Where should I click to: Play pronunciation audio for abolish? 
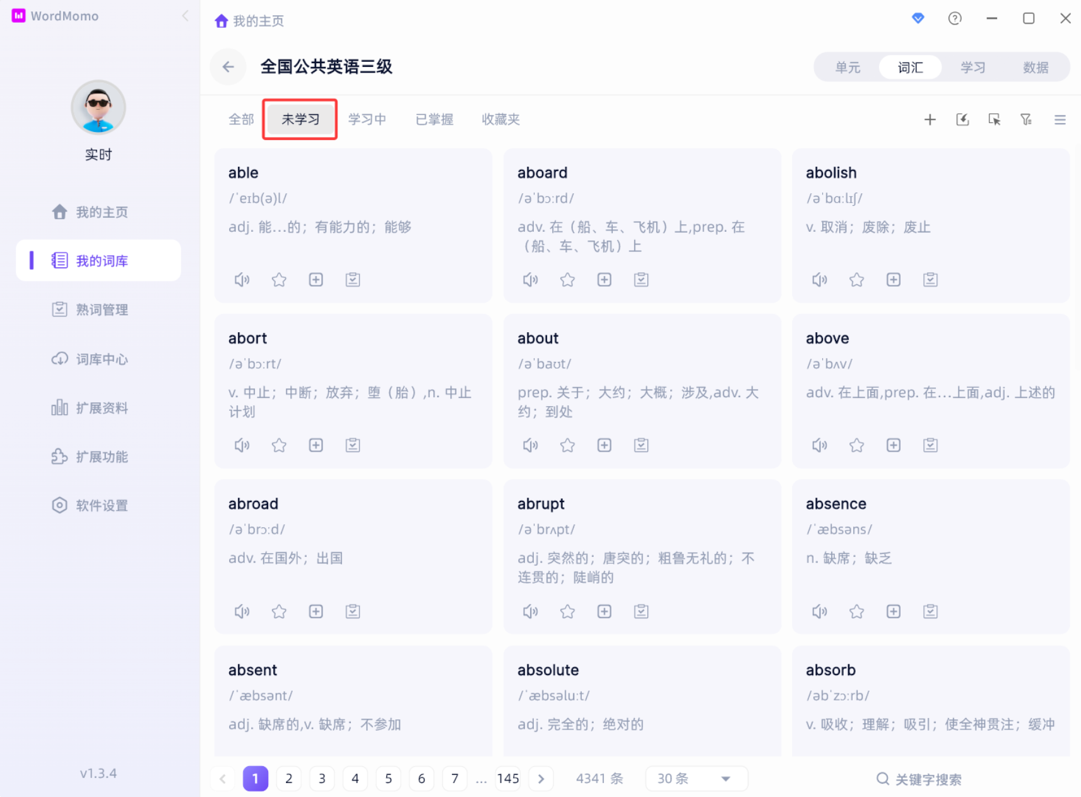click(819, 280)
